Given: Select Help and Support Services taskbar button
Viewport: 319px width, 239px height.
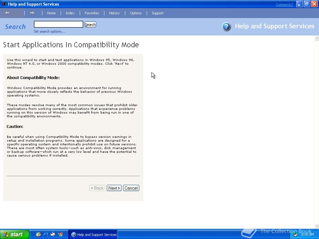Looking at the screenshot, I should (x=93, y=235).
